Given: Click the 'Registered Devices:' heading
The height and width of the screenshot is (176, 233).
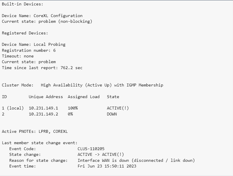Looking at the screenshot, I should click(x=25, y=33).
